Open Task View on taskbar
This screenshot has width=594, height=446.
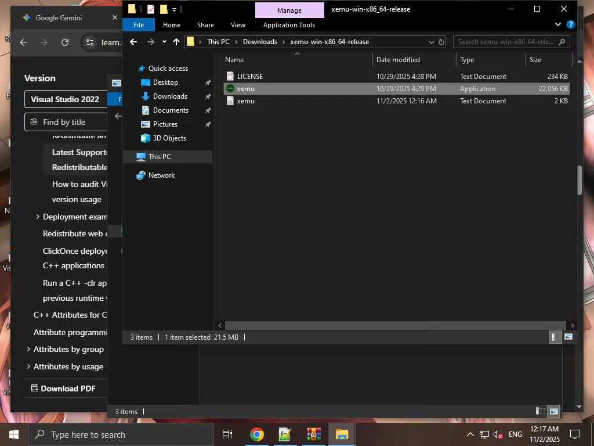coord(227,434)
